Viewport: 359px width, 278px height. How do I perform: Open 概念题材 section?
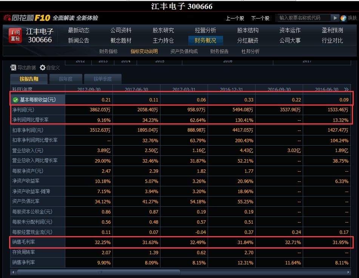pos(121,40)
